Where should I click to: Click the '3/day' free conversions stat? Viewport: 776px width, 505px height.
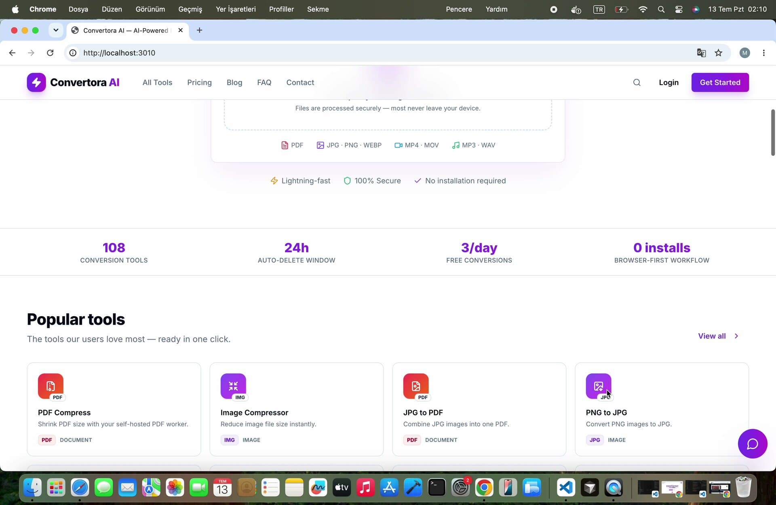point(479,247)
